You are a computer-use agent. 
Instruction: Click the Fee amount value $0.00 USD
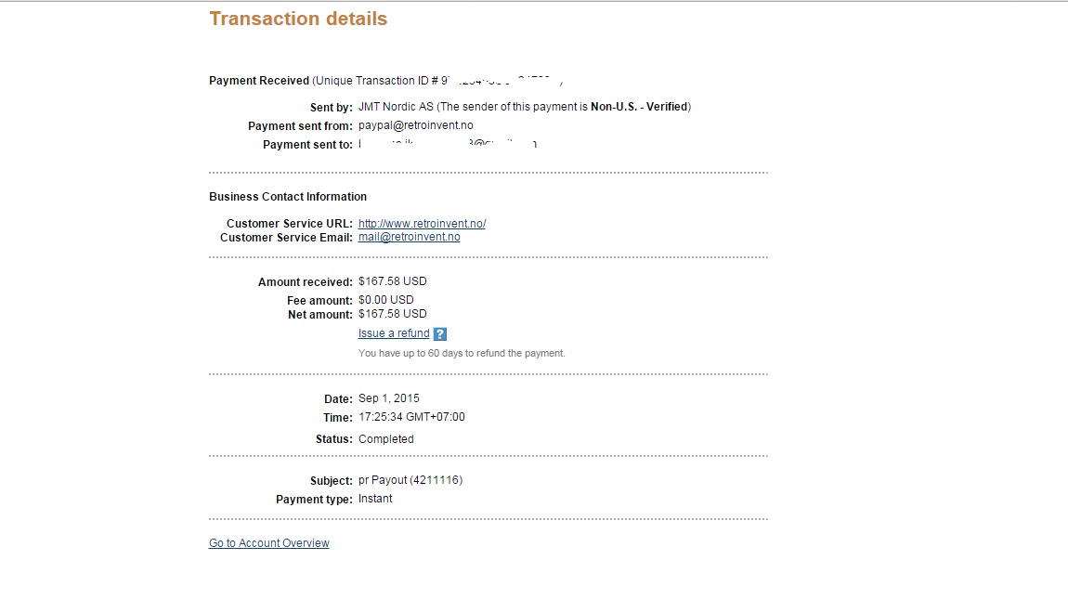point(385,300)
